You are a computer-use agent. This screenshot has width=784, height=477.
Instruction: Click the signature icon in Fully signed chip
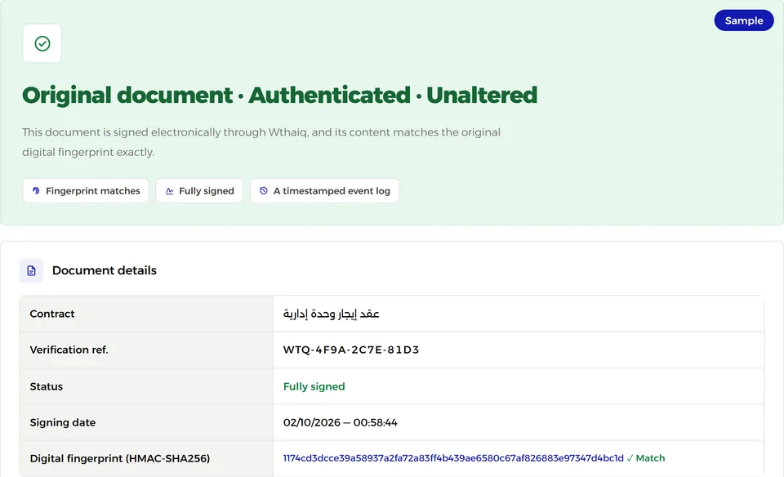click(170, 191)
